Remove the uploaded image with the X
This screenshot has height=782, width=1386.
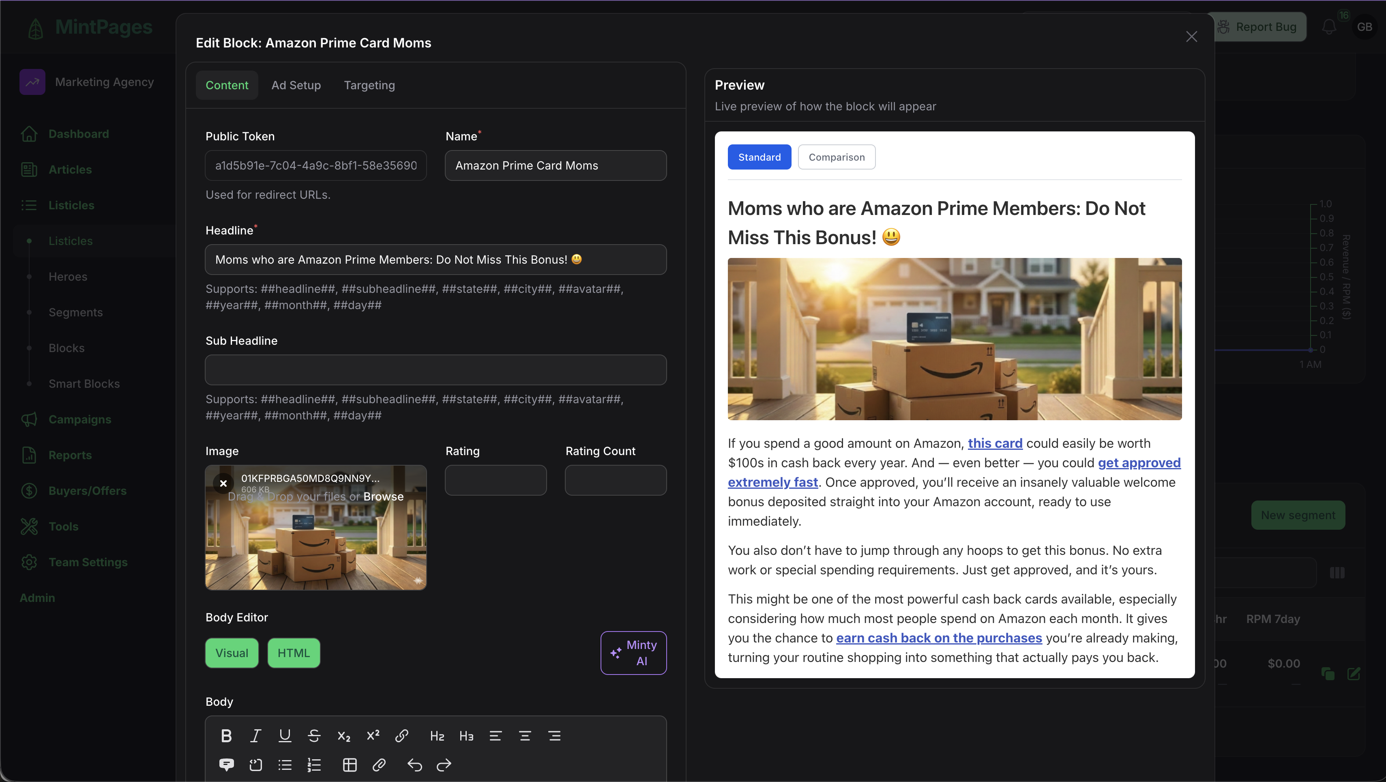point(223,483)
